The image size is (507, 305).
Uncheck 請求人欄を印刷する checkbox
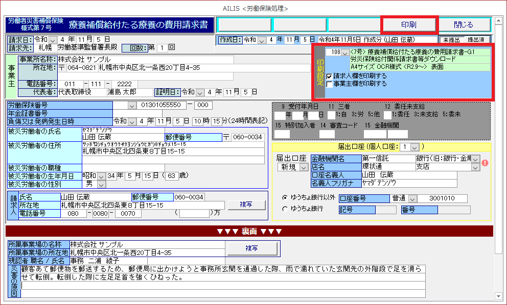330,76
